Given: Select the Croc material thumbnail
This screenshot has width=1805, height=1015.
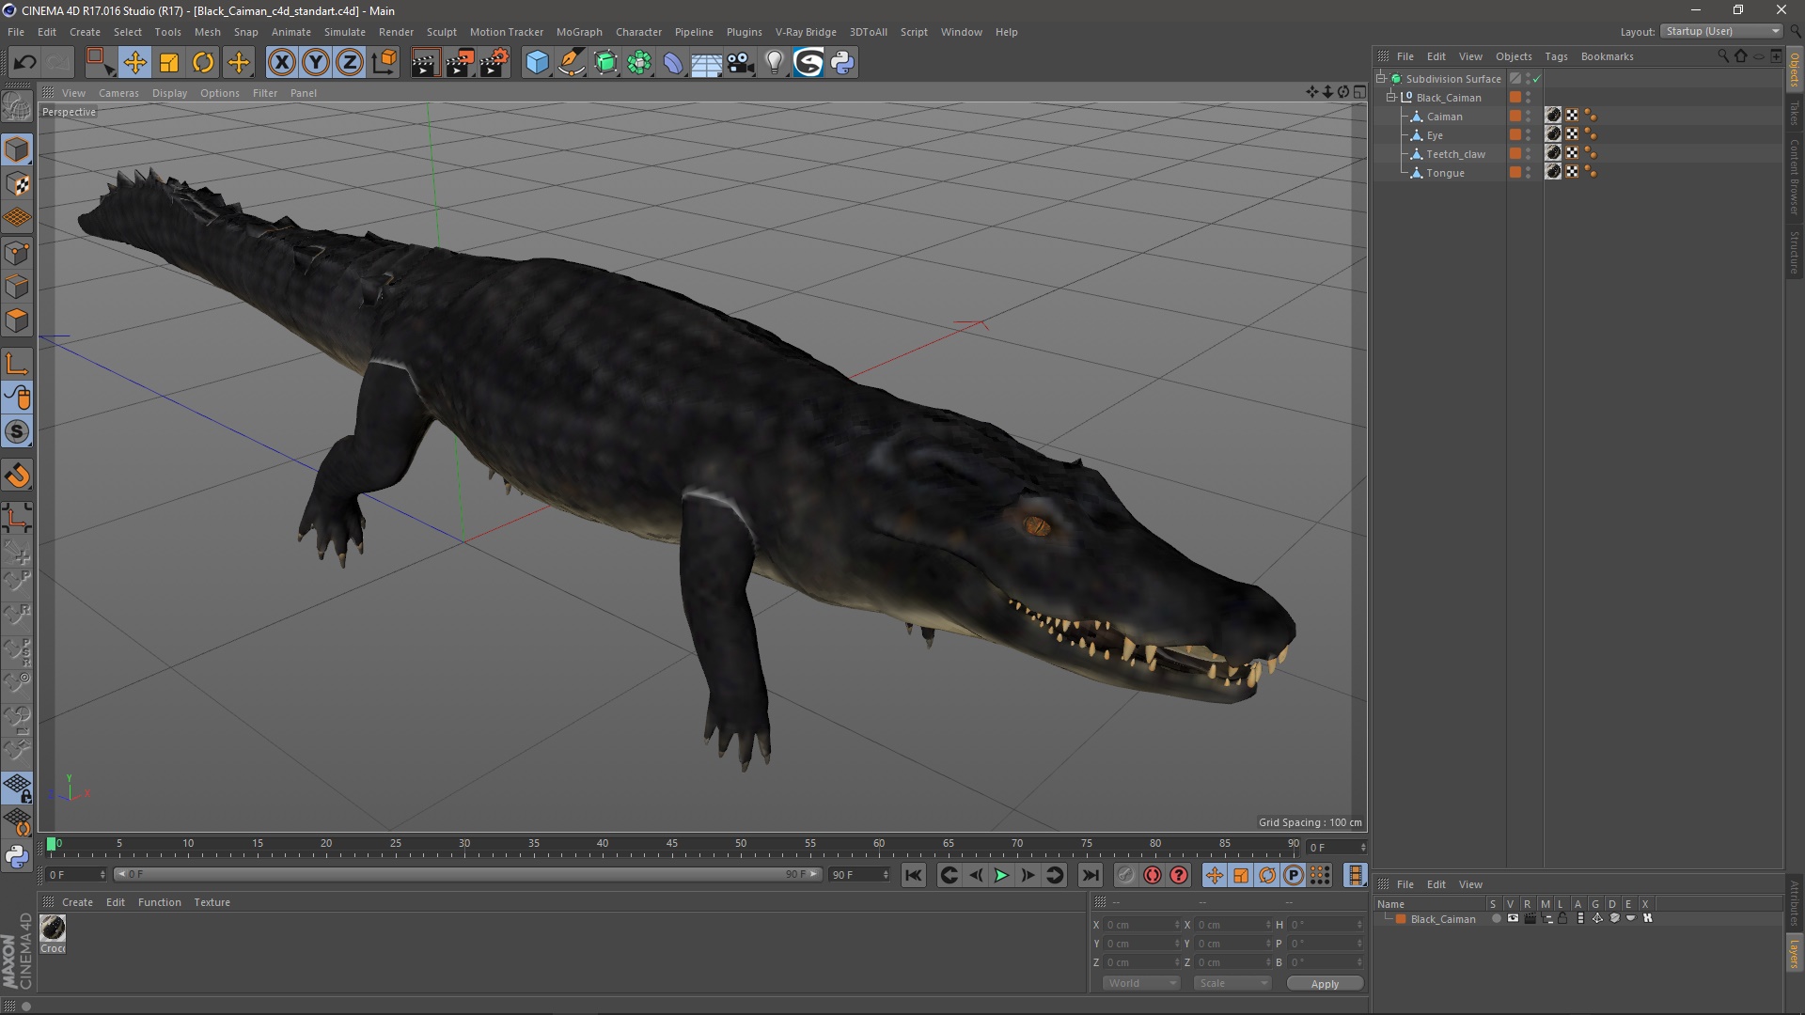Looking at the screenshot, I should tap(53, 929).
